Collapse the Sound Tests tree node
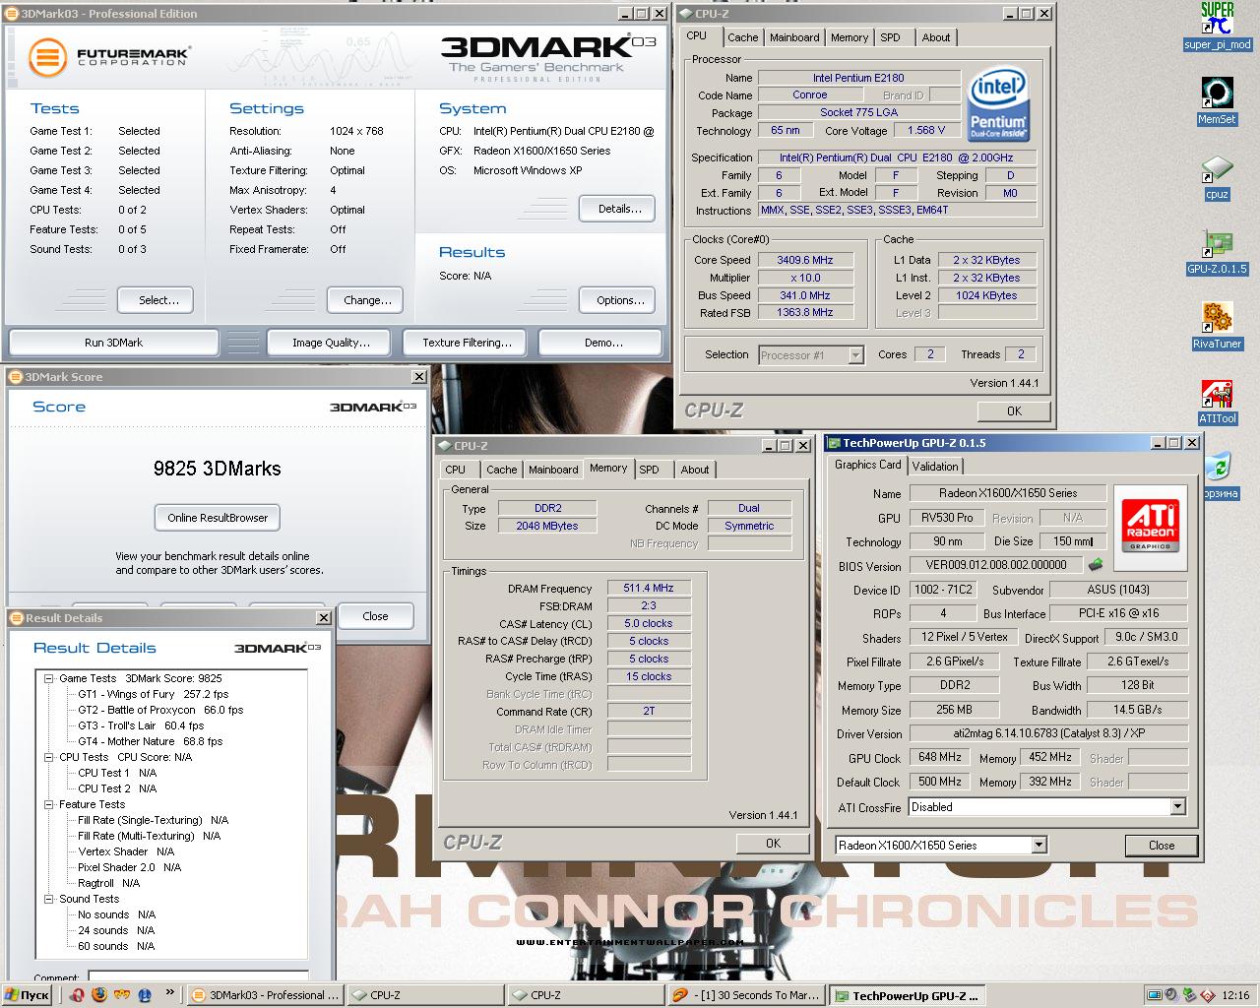Screen dimensions: 1260x1008 [48, 899]
